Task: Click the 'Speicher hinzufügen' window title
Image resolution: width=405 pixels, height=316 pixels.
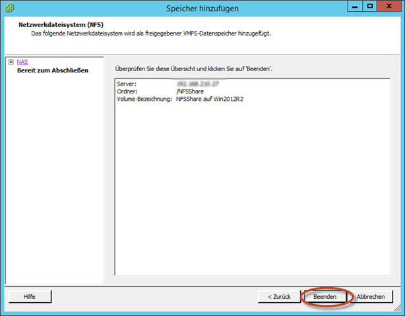Action: pyautogui.click(x=202, y=9)
